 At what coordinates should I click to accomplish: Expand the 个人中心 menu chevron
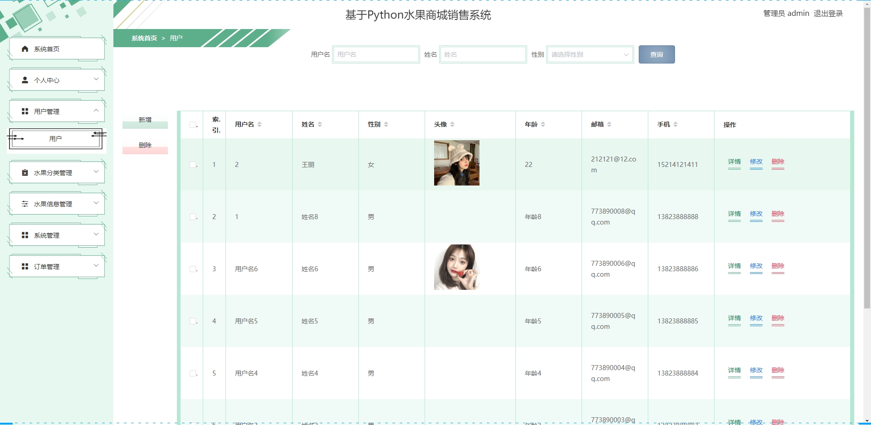[x=96, y=79]
